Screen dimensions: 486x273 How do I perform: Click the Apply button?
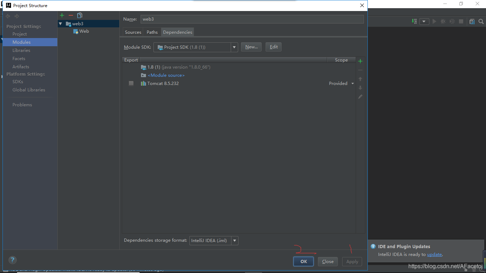click(352, 262)
